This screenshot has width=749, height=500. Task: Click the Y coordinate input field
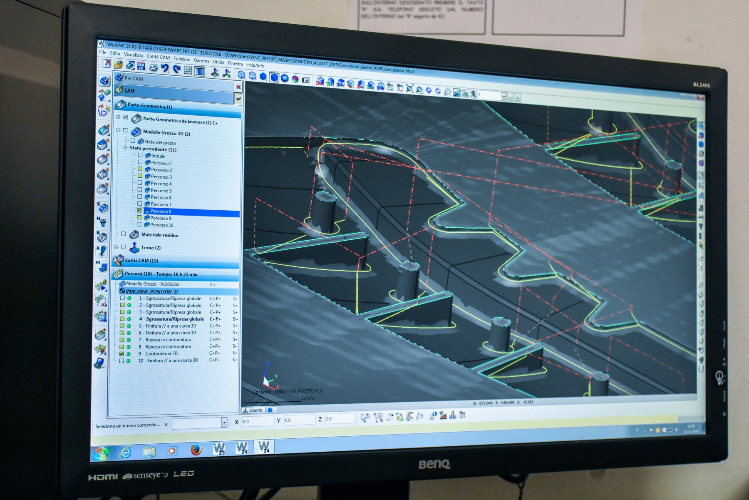(299, 420)
